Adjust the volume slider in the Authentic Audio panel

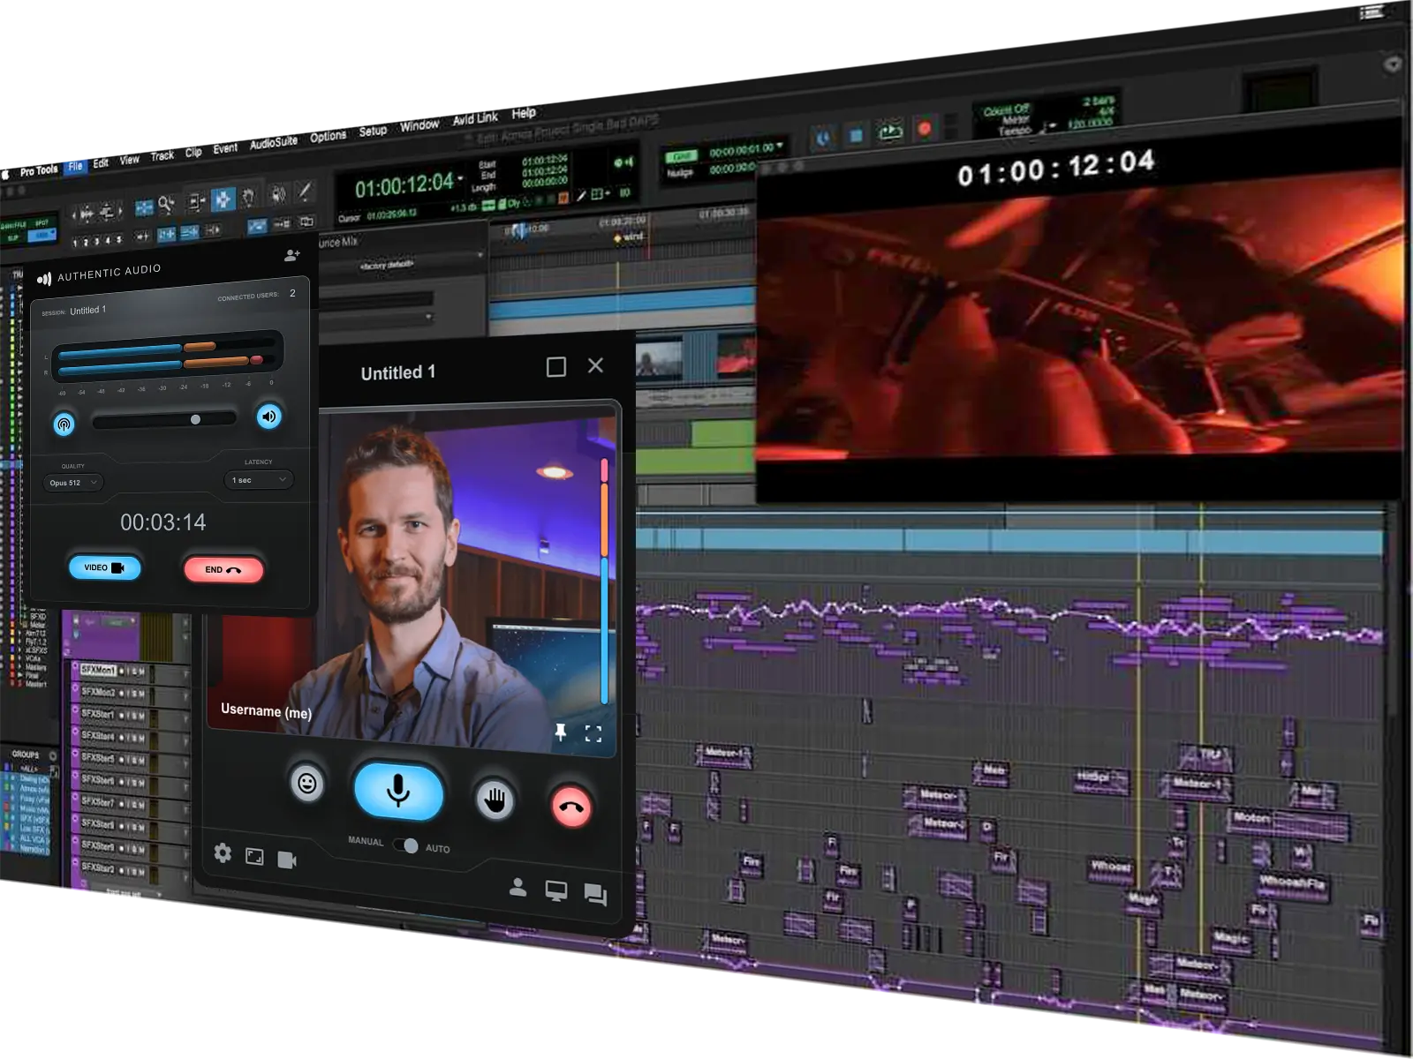195,419
